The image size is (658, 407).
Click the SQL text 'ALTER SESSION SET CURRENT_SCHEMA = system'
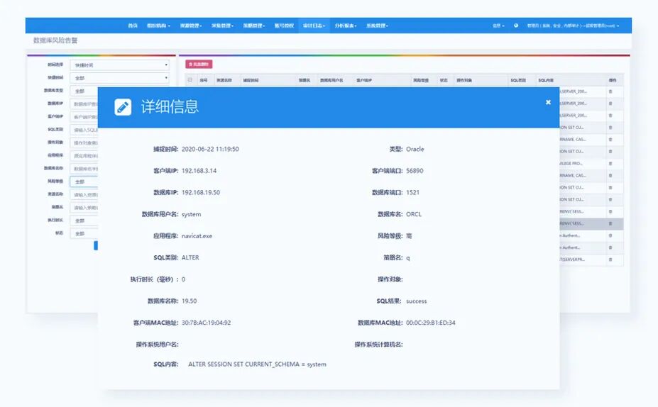coord(257,364)
